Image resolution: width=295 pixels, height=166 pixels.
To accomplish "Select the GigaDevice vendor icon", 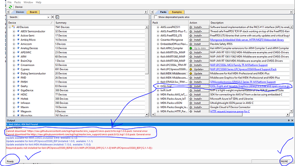I will (18, 90).
